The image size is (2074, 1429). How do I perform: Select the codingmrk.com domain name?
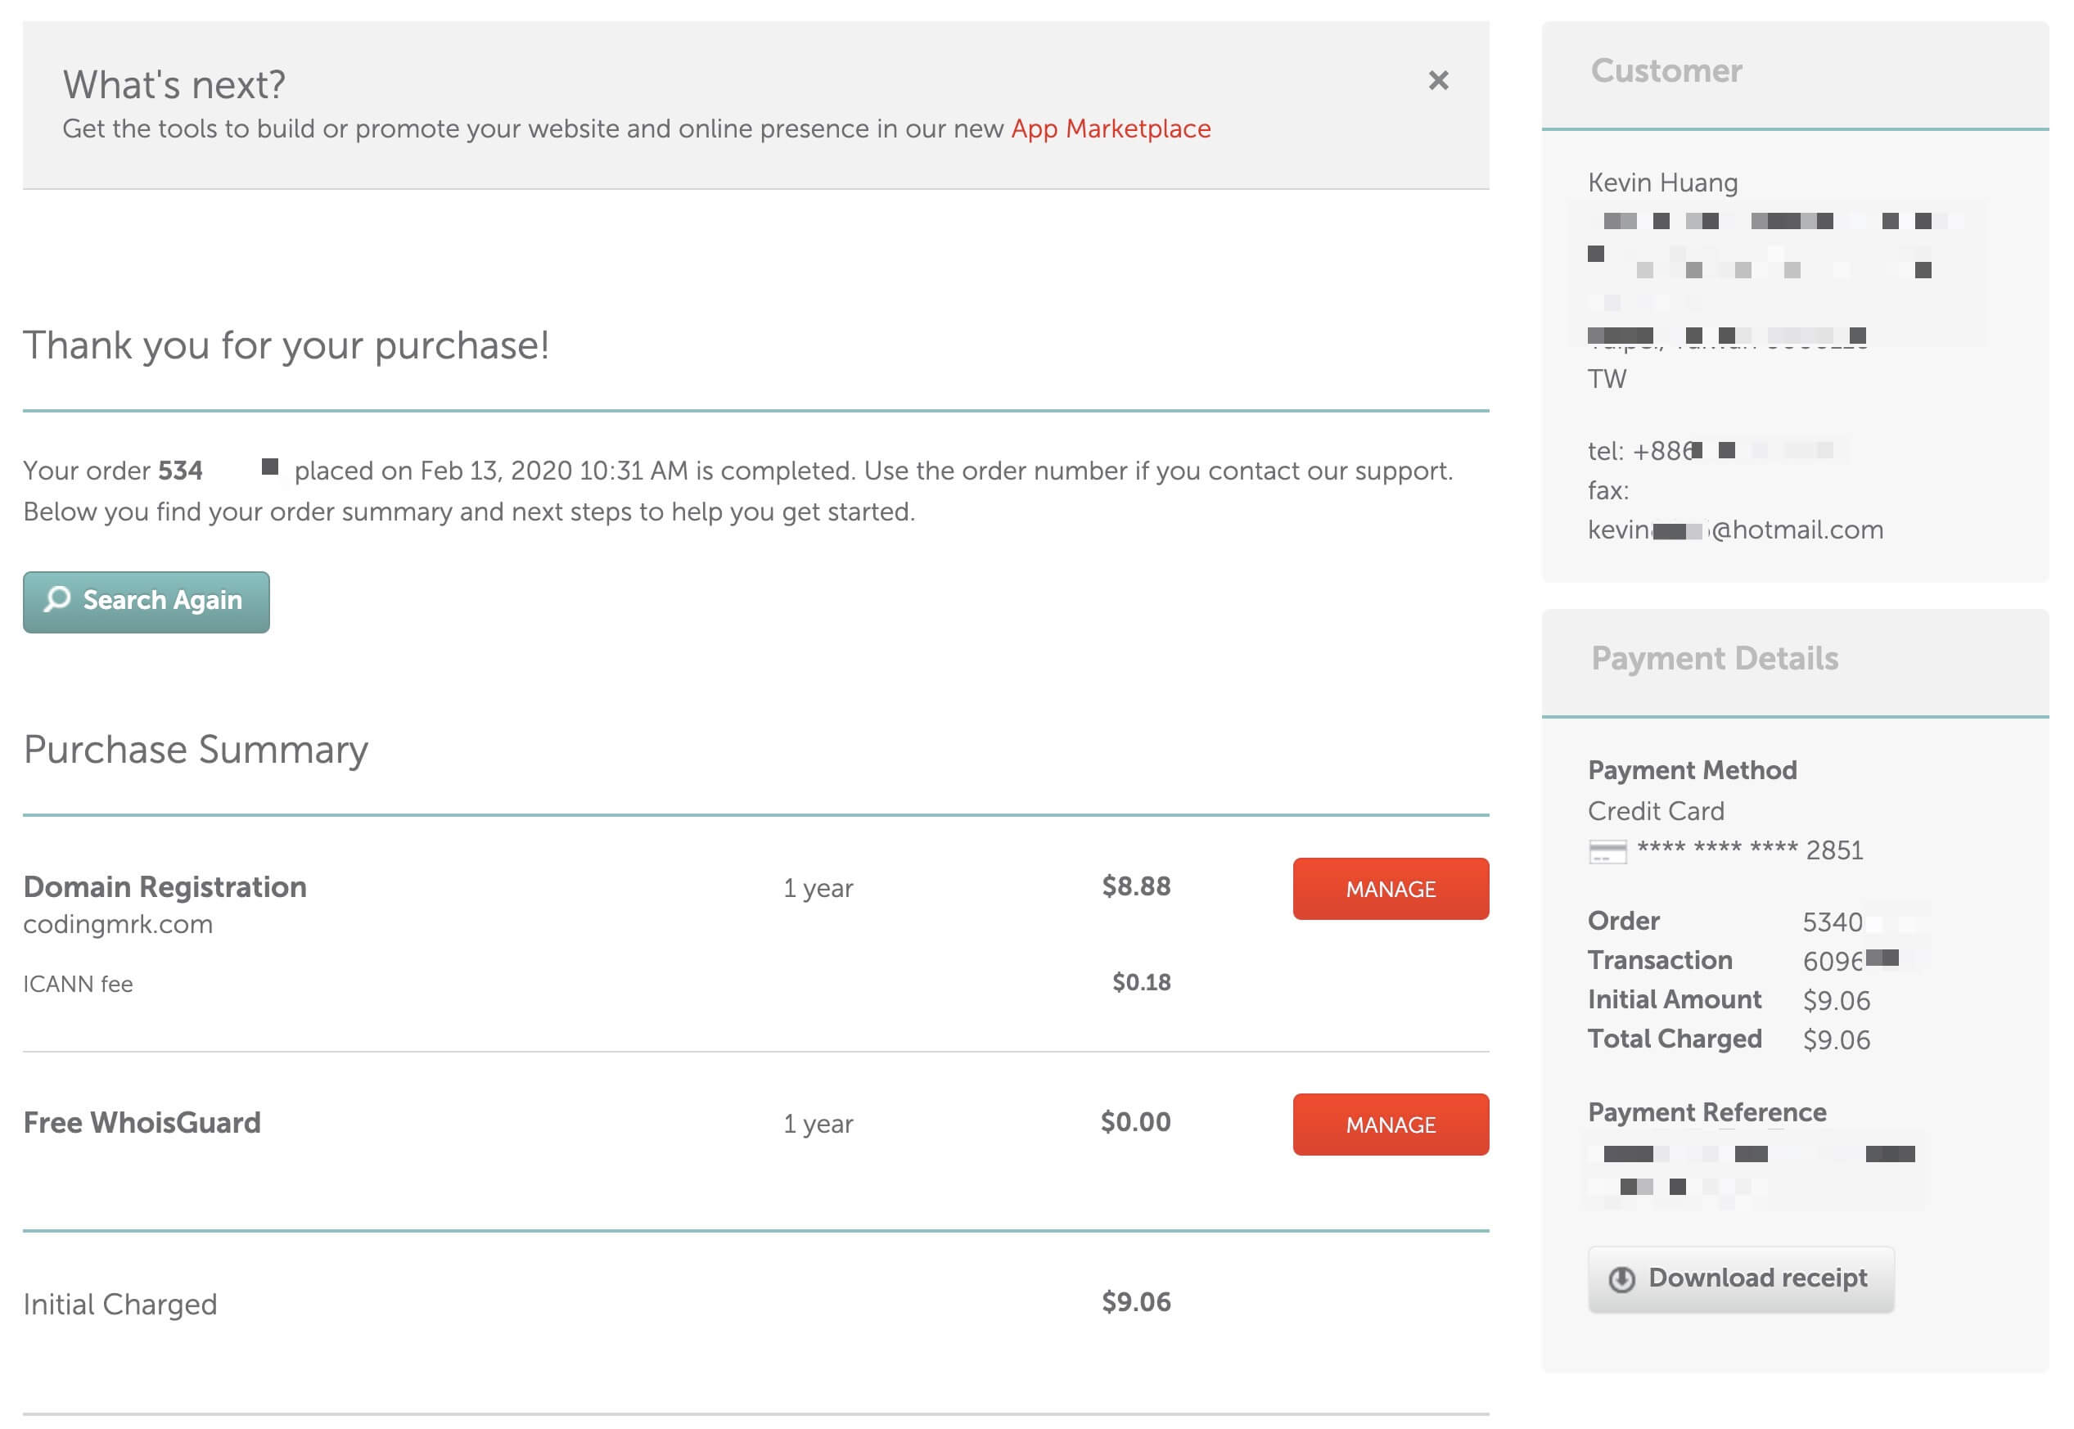pyautogui.click(x=118, y=924)
